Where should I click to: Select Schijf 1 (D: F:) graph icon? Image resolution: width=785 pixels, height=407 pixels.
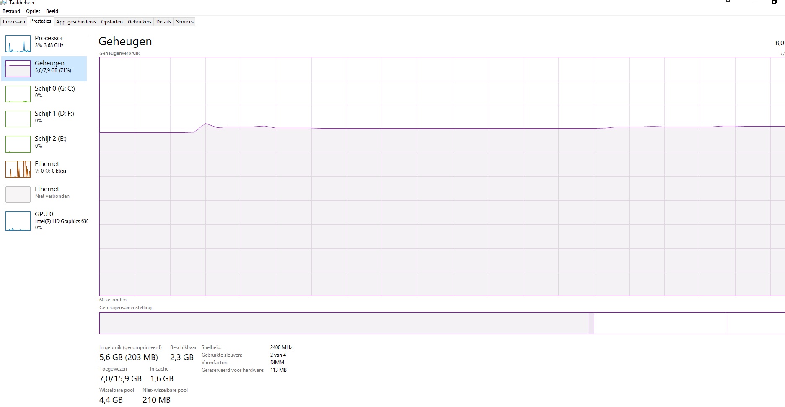(18, 119)
